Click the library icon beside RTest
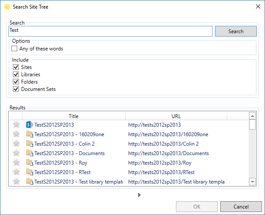The width and height of the screenshot is (265, 215). (30, 172)
